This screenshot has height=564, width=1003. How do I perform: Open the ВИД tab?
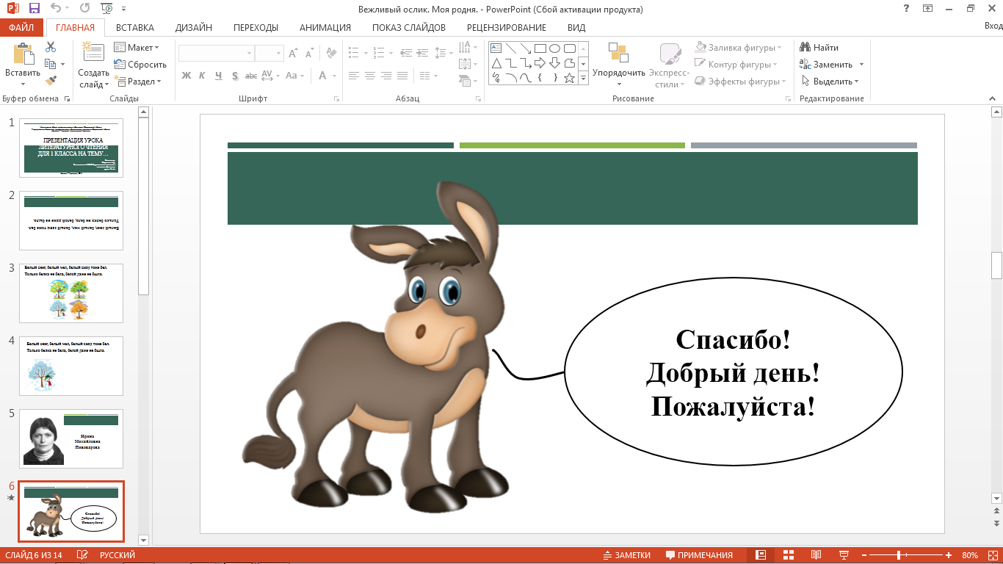pos(576,28)
